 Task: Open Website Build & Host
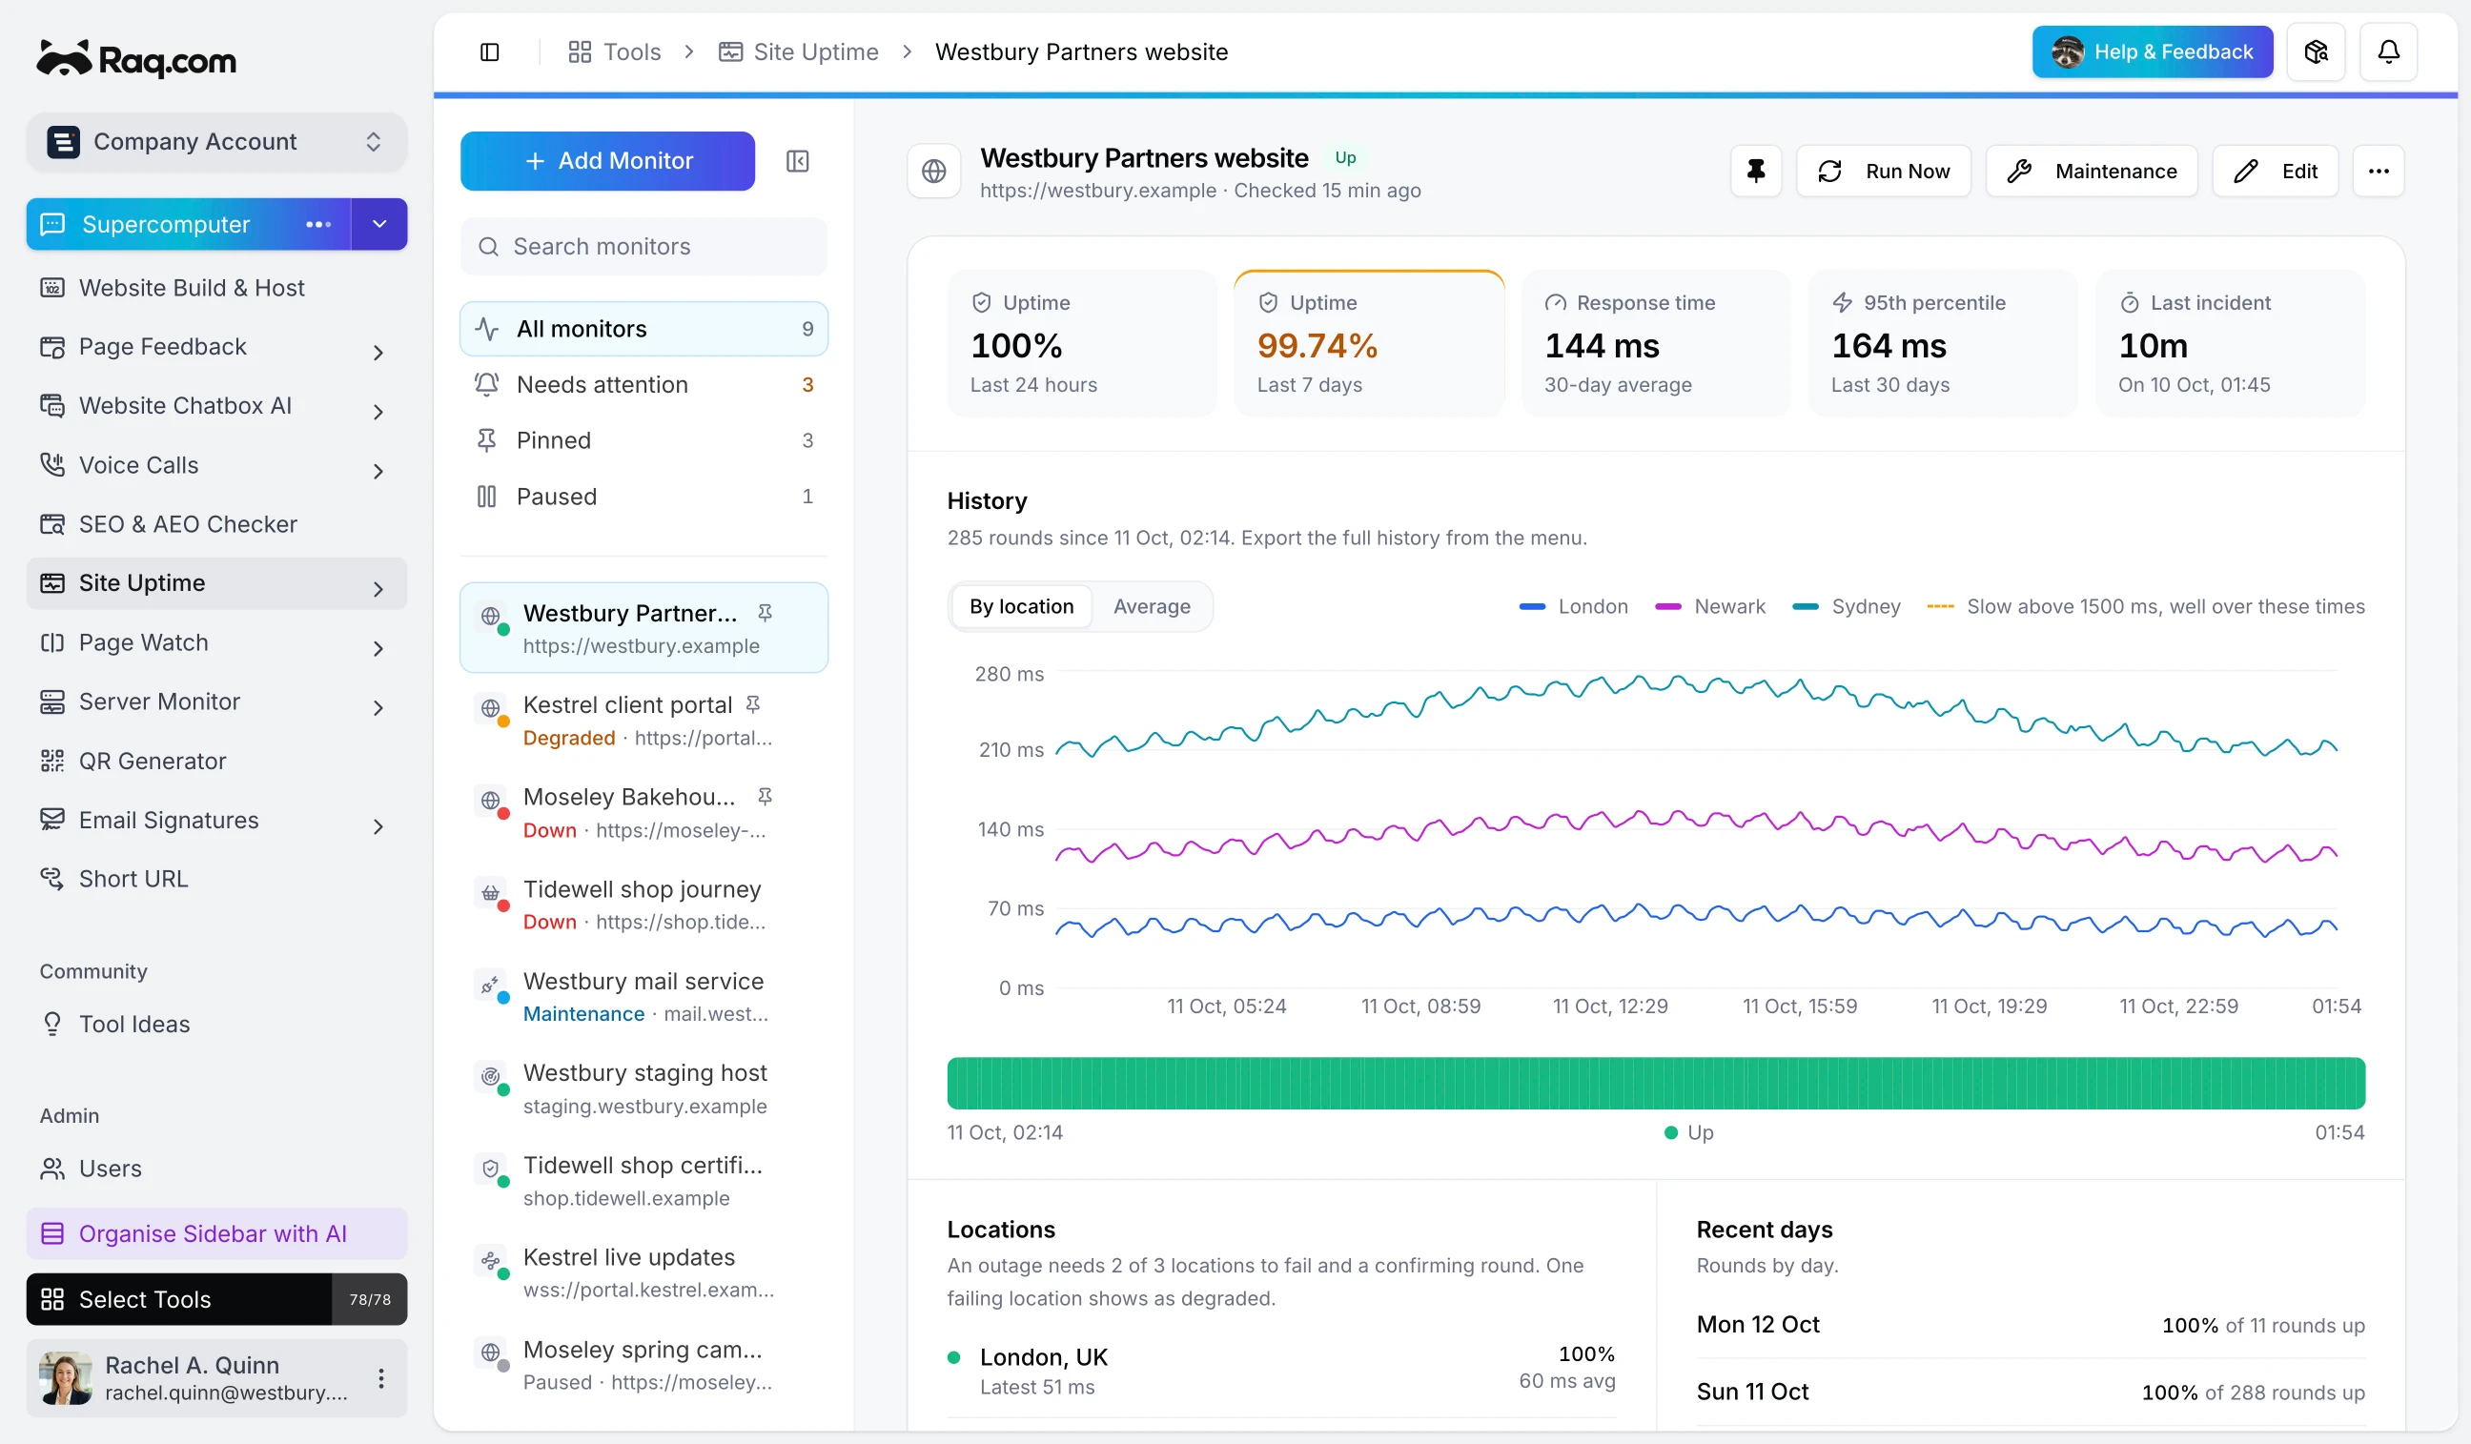click(x=215, y=287)
